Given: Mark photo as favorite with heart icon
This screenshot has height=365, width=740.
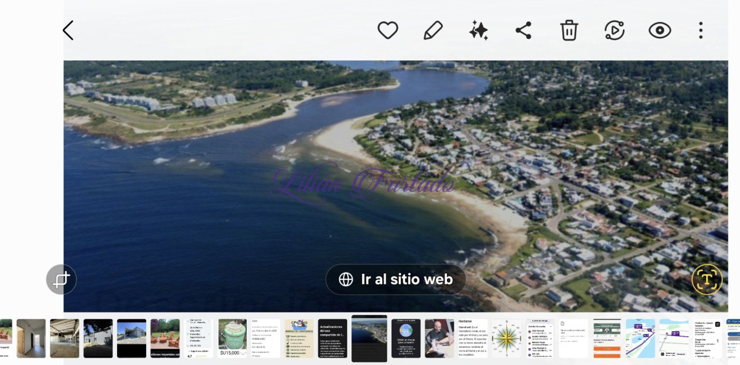Looking at the screenshot, I should pos(388,30).
